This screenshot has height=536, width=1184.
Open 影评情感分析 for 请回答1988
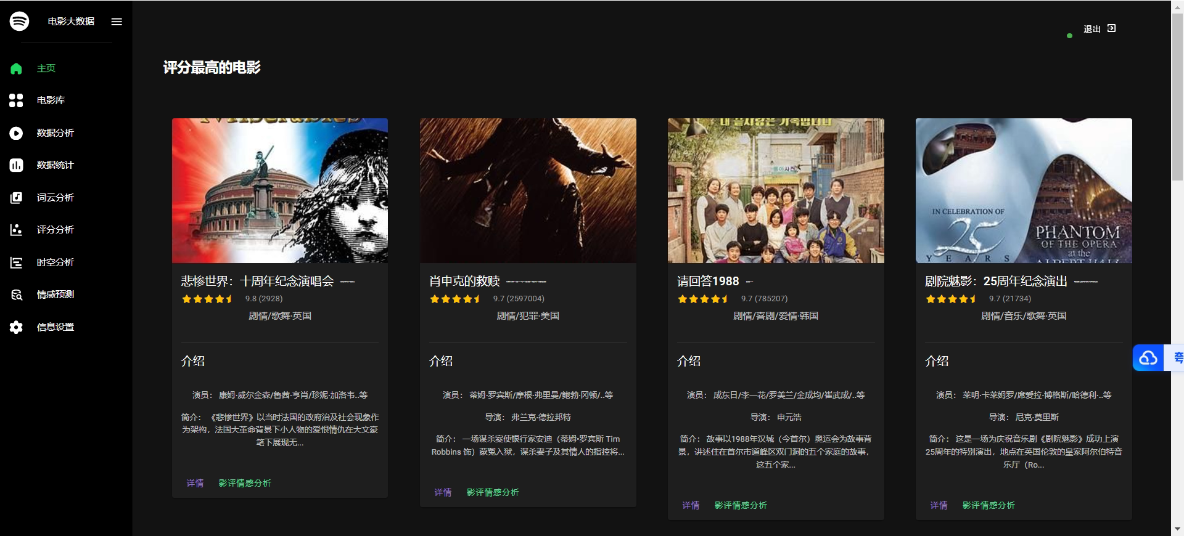coord(741,505)
